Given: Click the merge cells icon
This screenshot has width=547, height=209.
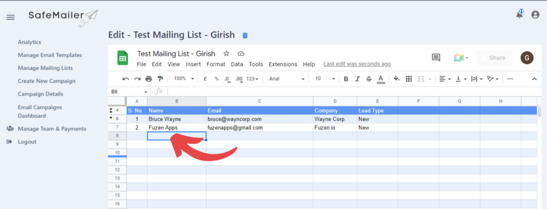Looking at the screenshot, I should 421,79.
